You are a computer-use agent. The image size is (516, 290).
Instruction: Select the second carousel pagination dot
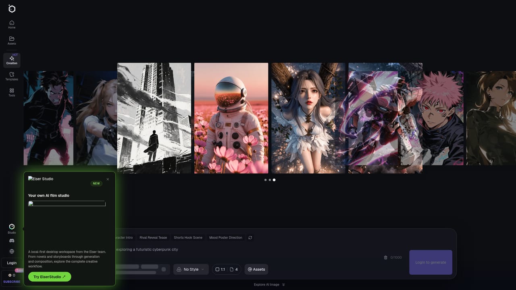[270, 180]
